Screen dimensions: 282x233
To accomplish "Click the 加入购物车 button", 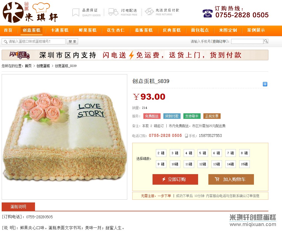I will tap(231, 179).
